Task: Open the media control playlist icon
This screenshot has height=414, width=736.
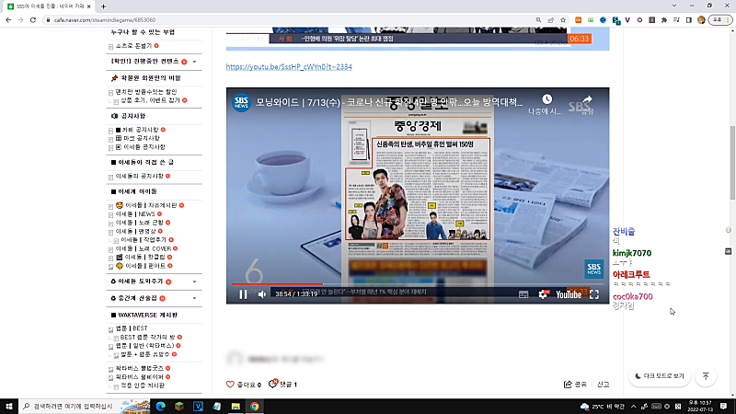Action: (x=676, y=19)
